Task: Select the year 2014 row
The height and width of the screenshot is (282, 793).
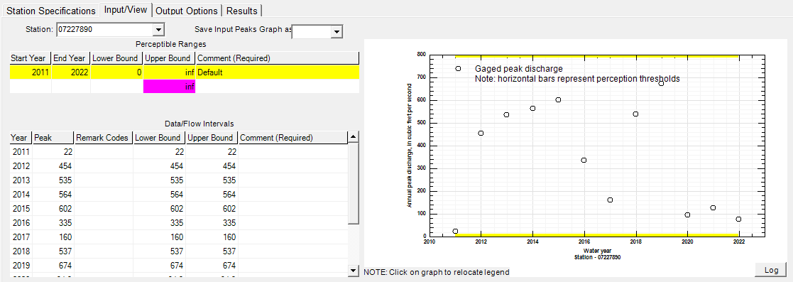Action: point(179,194)
